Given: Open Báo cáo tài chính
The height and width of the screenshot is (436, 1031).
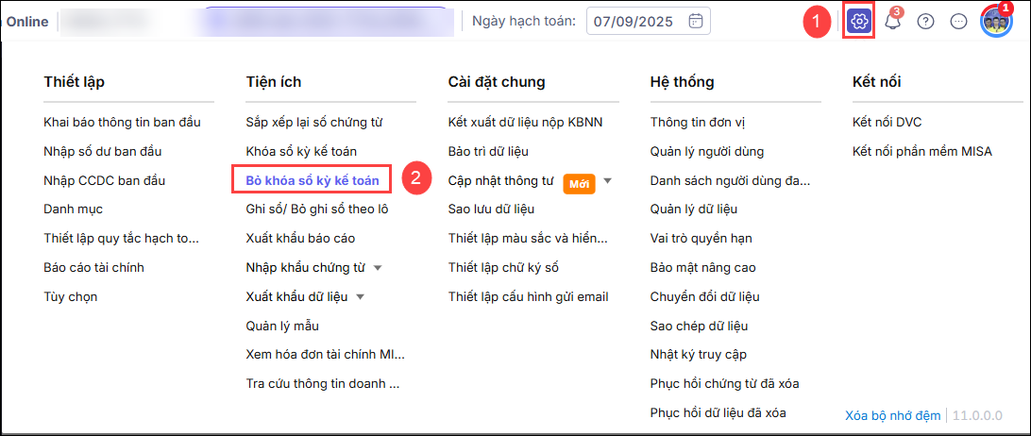Looking at the screenshot, I should click(x=94, y=268).
